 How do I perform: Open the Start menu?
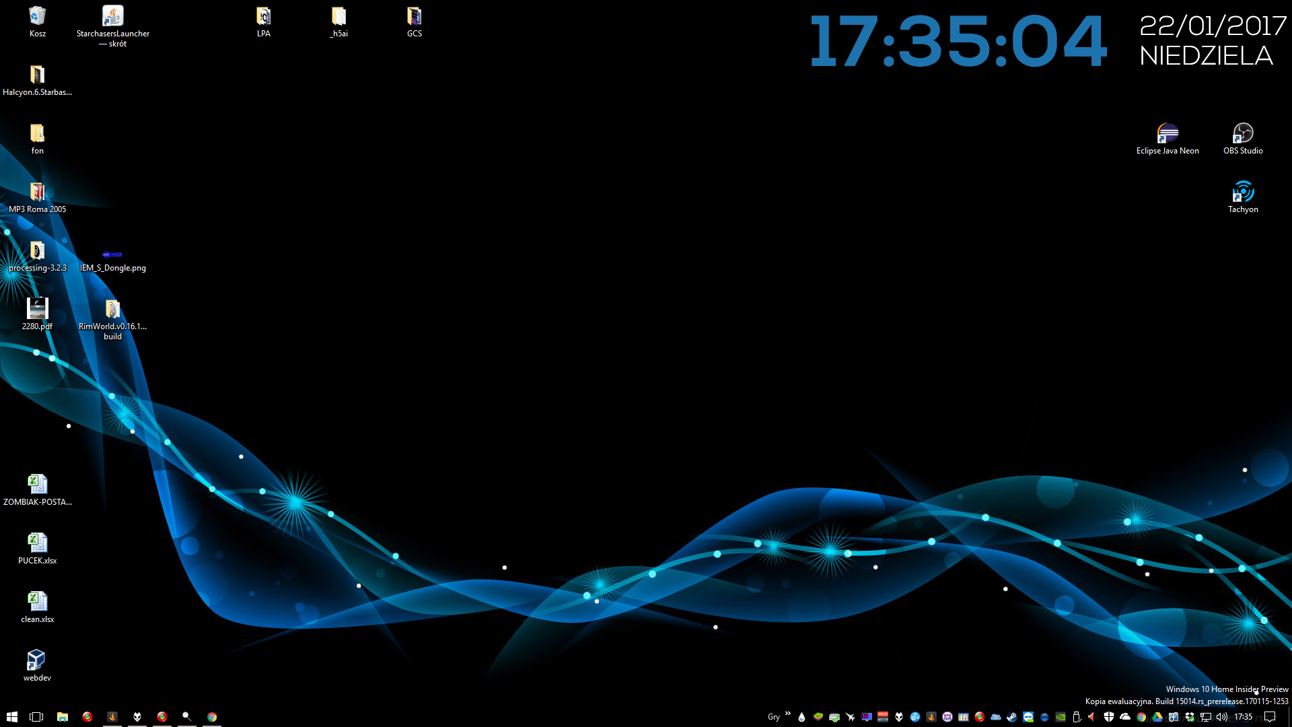[11, 717]
